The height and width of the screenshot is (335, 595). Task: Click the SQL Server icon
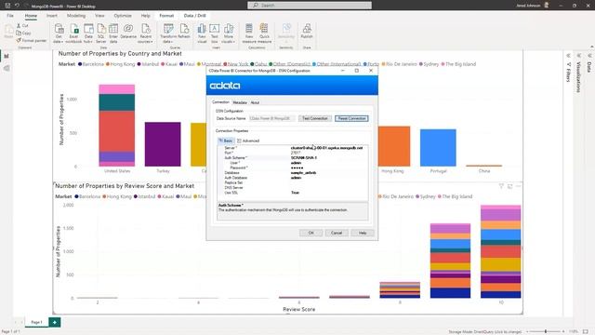click(x=101, y=33)
